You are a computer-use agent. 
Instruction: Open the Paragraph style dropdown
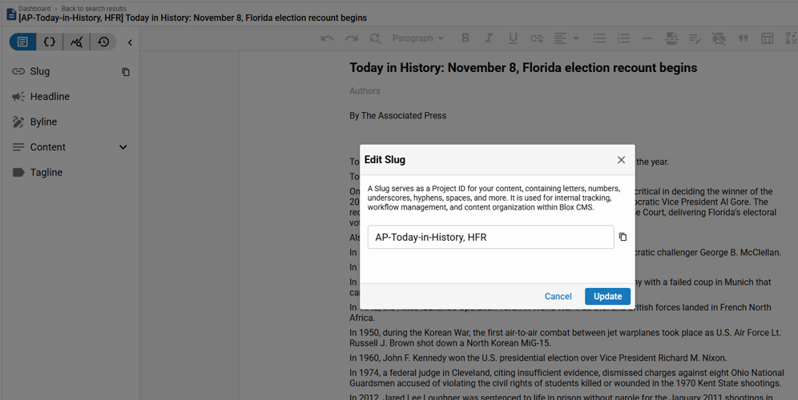pos(418,38)
